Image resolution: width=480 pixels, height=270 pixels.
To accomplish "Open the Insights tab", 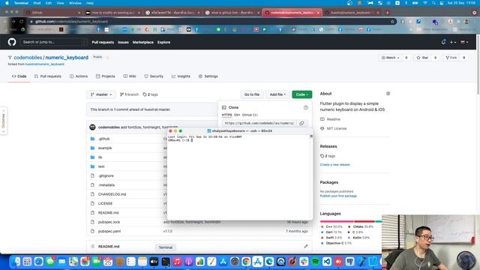I will (x=181, y=76).
